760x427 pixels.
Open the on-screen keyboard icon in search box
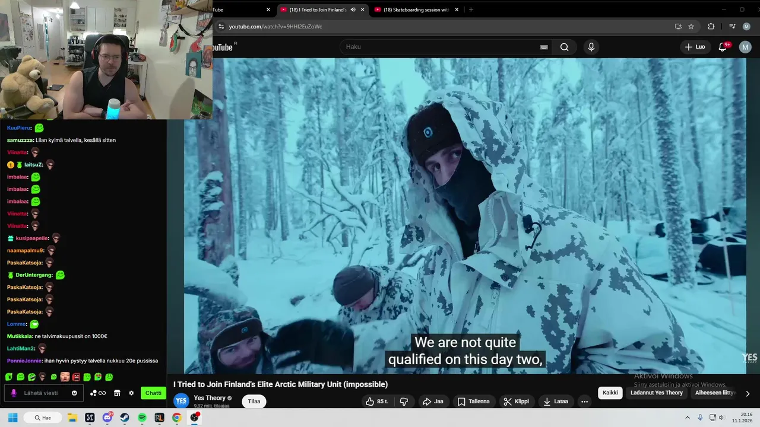[x=544, y=47]
